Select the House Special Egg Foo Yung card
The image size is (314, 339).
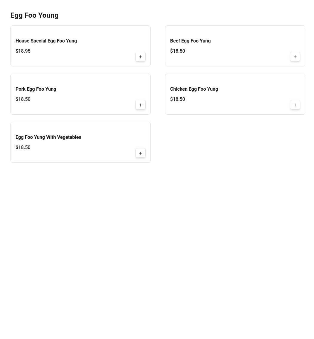pos(81,46)
